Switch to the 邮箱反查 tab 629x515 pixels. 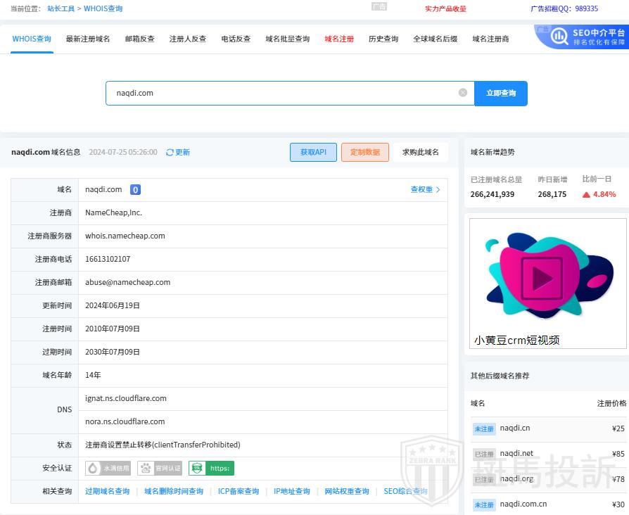click(139, 39)
